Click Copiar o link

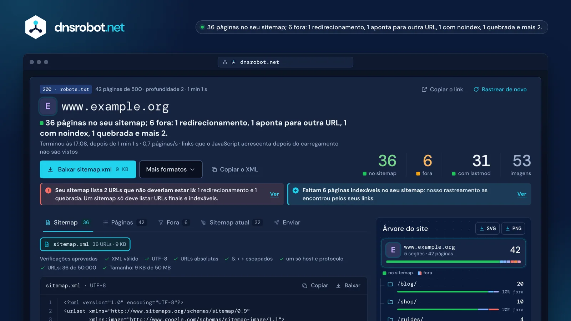coord(442,90)
